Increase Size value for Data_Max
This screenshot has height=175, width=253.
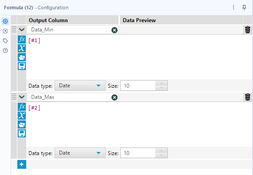click(162, 151)
